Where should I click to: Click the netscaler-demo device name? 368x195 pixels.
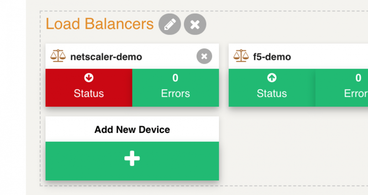tap(106, 57)
